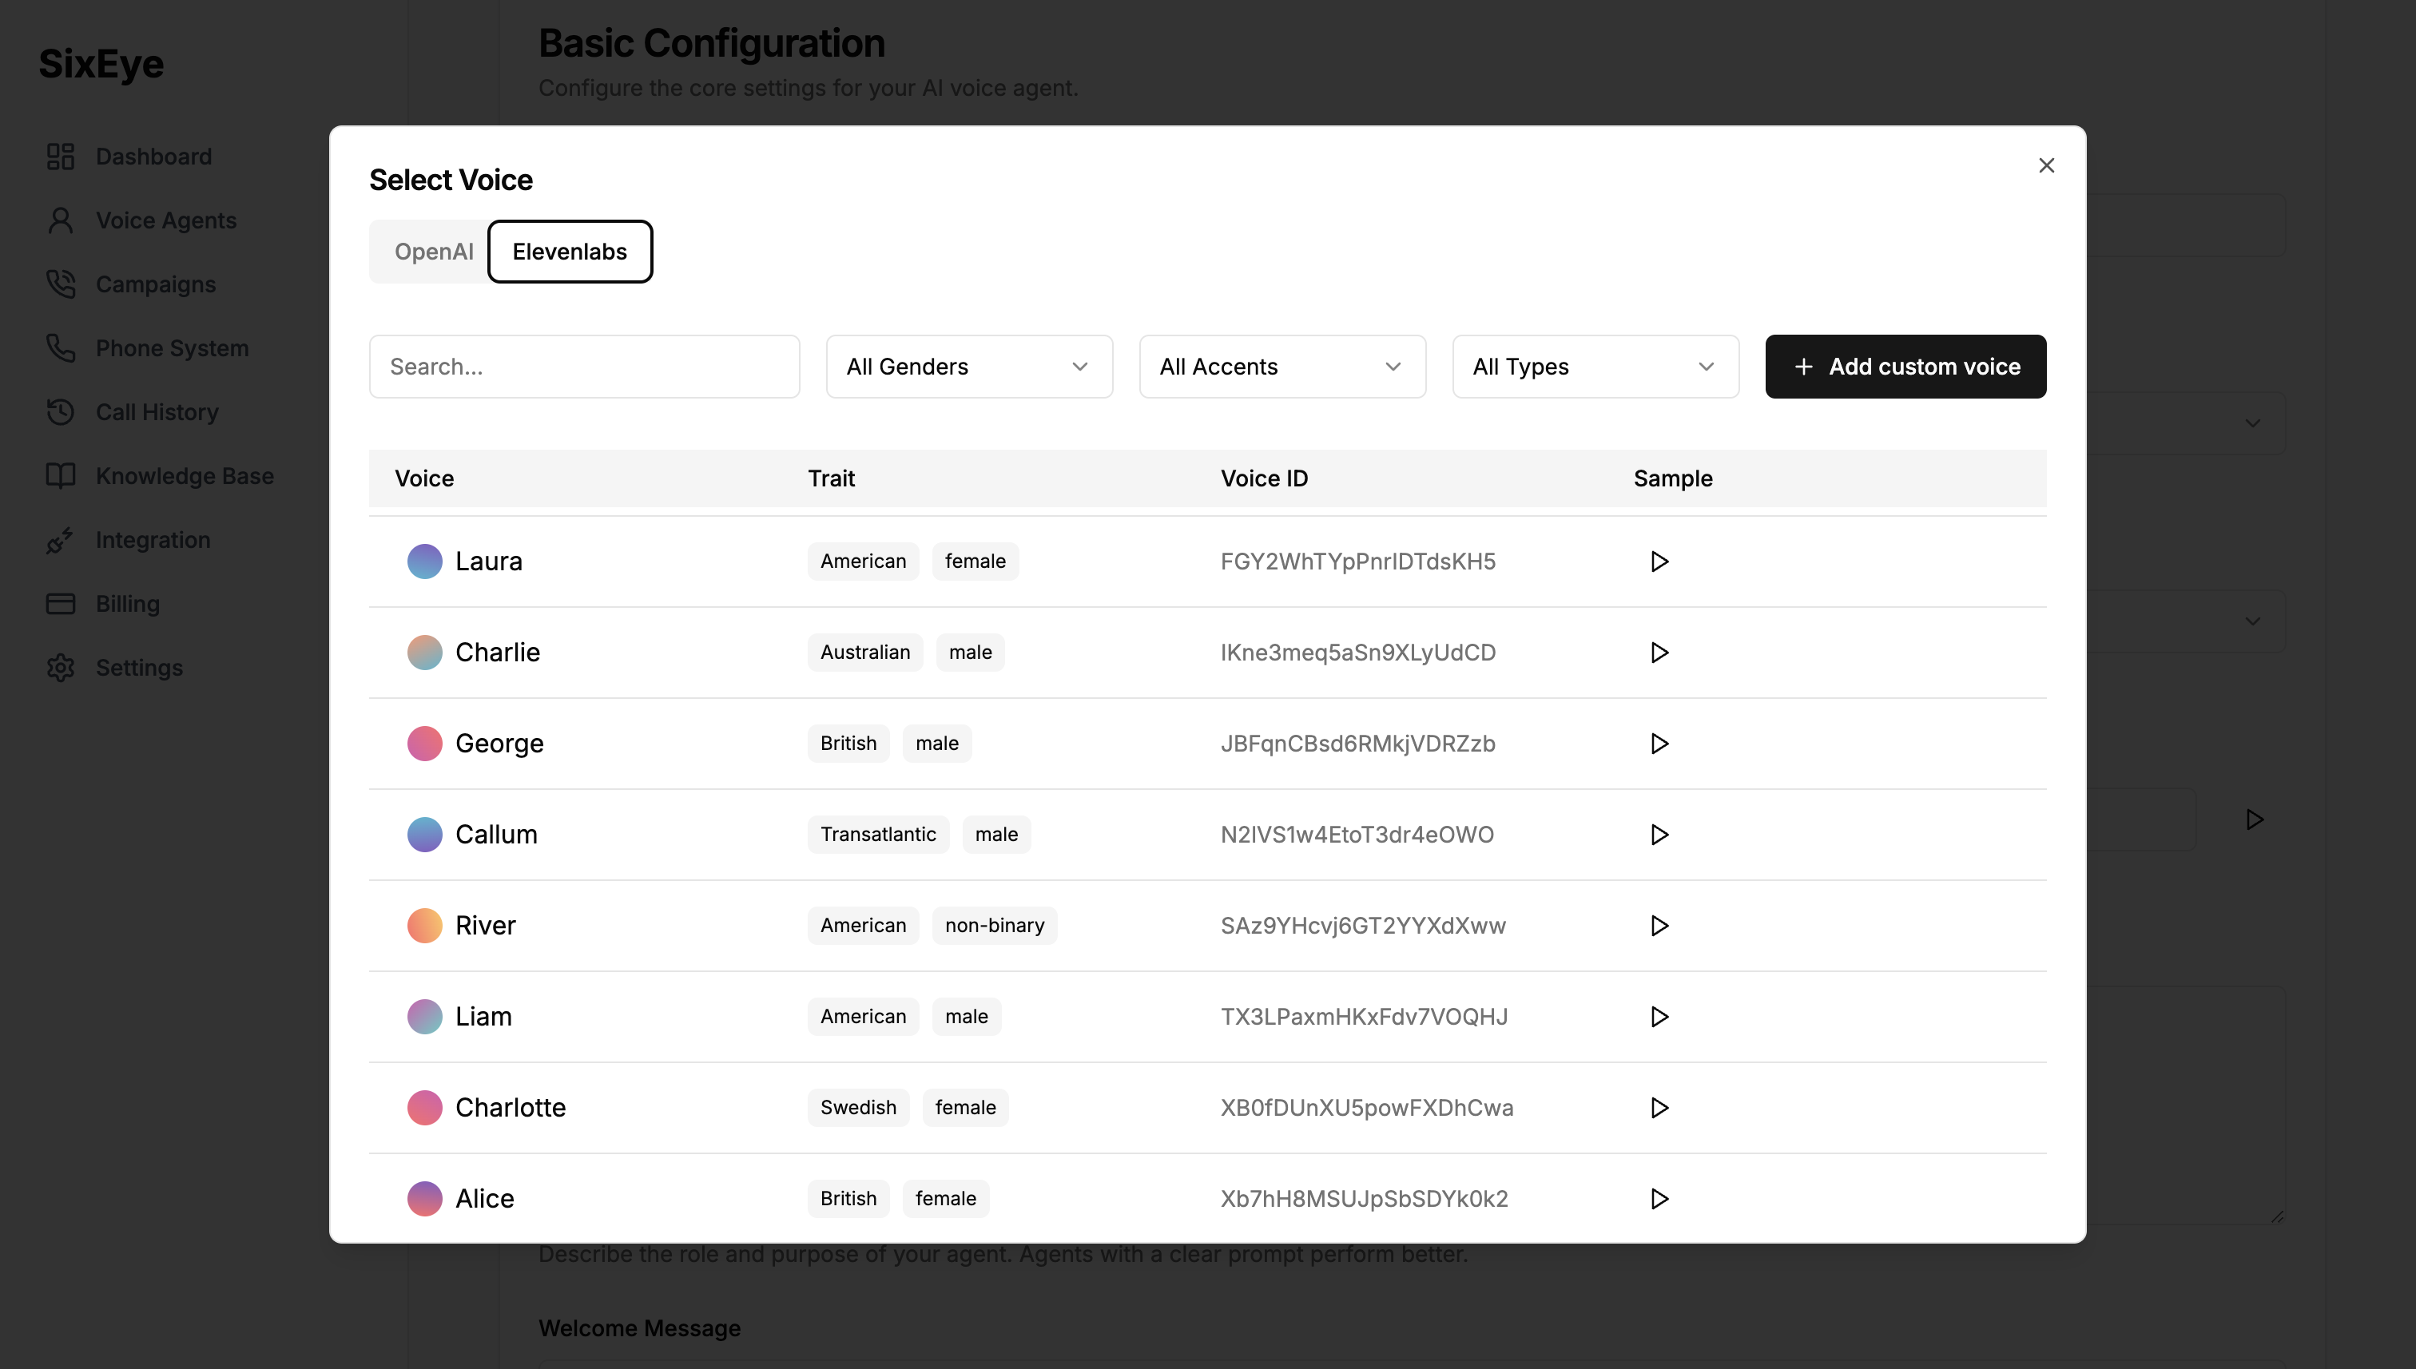
Task: Switch to the OpenAI tab
Action: pyautogui.click(x=432, y=252)
